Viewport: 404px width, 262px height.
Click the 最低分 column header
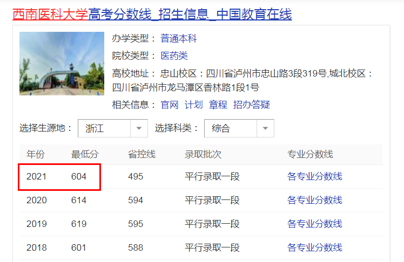point(85,154)
